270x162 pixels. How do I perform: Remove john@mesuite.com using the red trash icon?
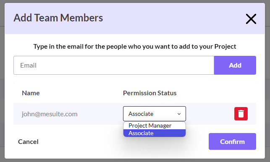(241, 114)
